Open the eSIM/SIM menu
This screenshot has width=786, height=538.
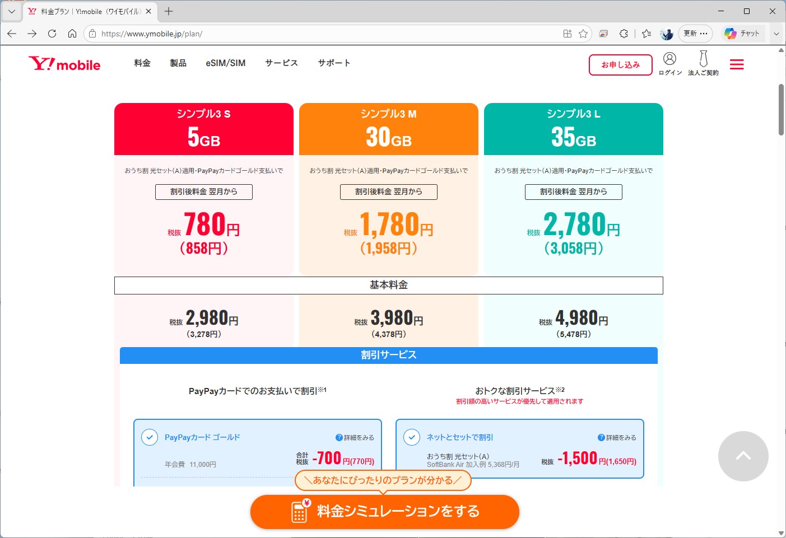click(x=226, y=63)
